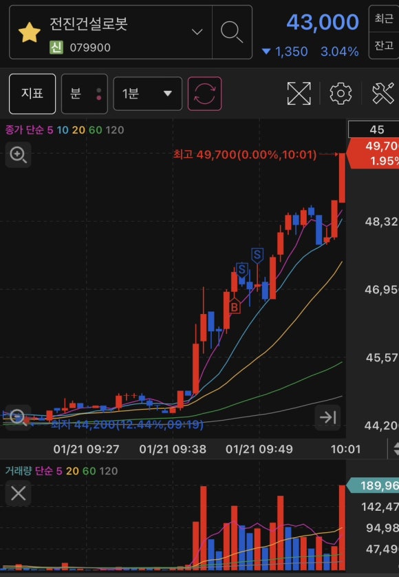Screen dimensions: 399x577
Task: Expand the stock name dropdown chevron
Action: tap(197, 32)
